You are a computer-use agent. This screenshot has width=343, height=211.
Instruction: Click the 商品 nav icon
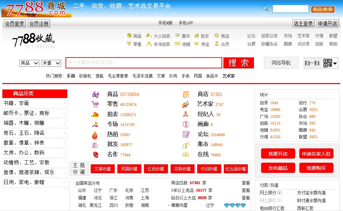(129, 35)
